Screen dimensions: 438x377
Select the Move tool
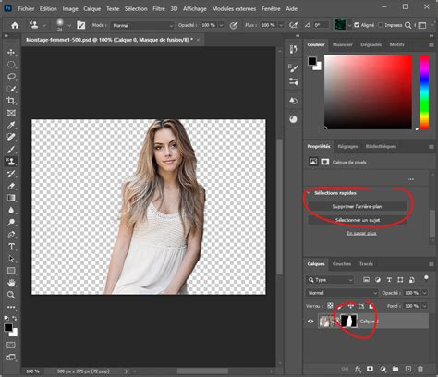pyautogui.click(x=11, y=53)
